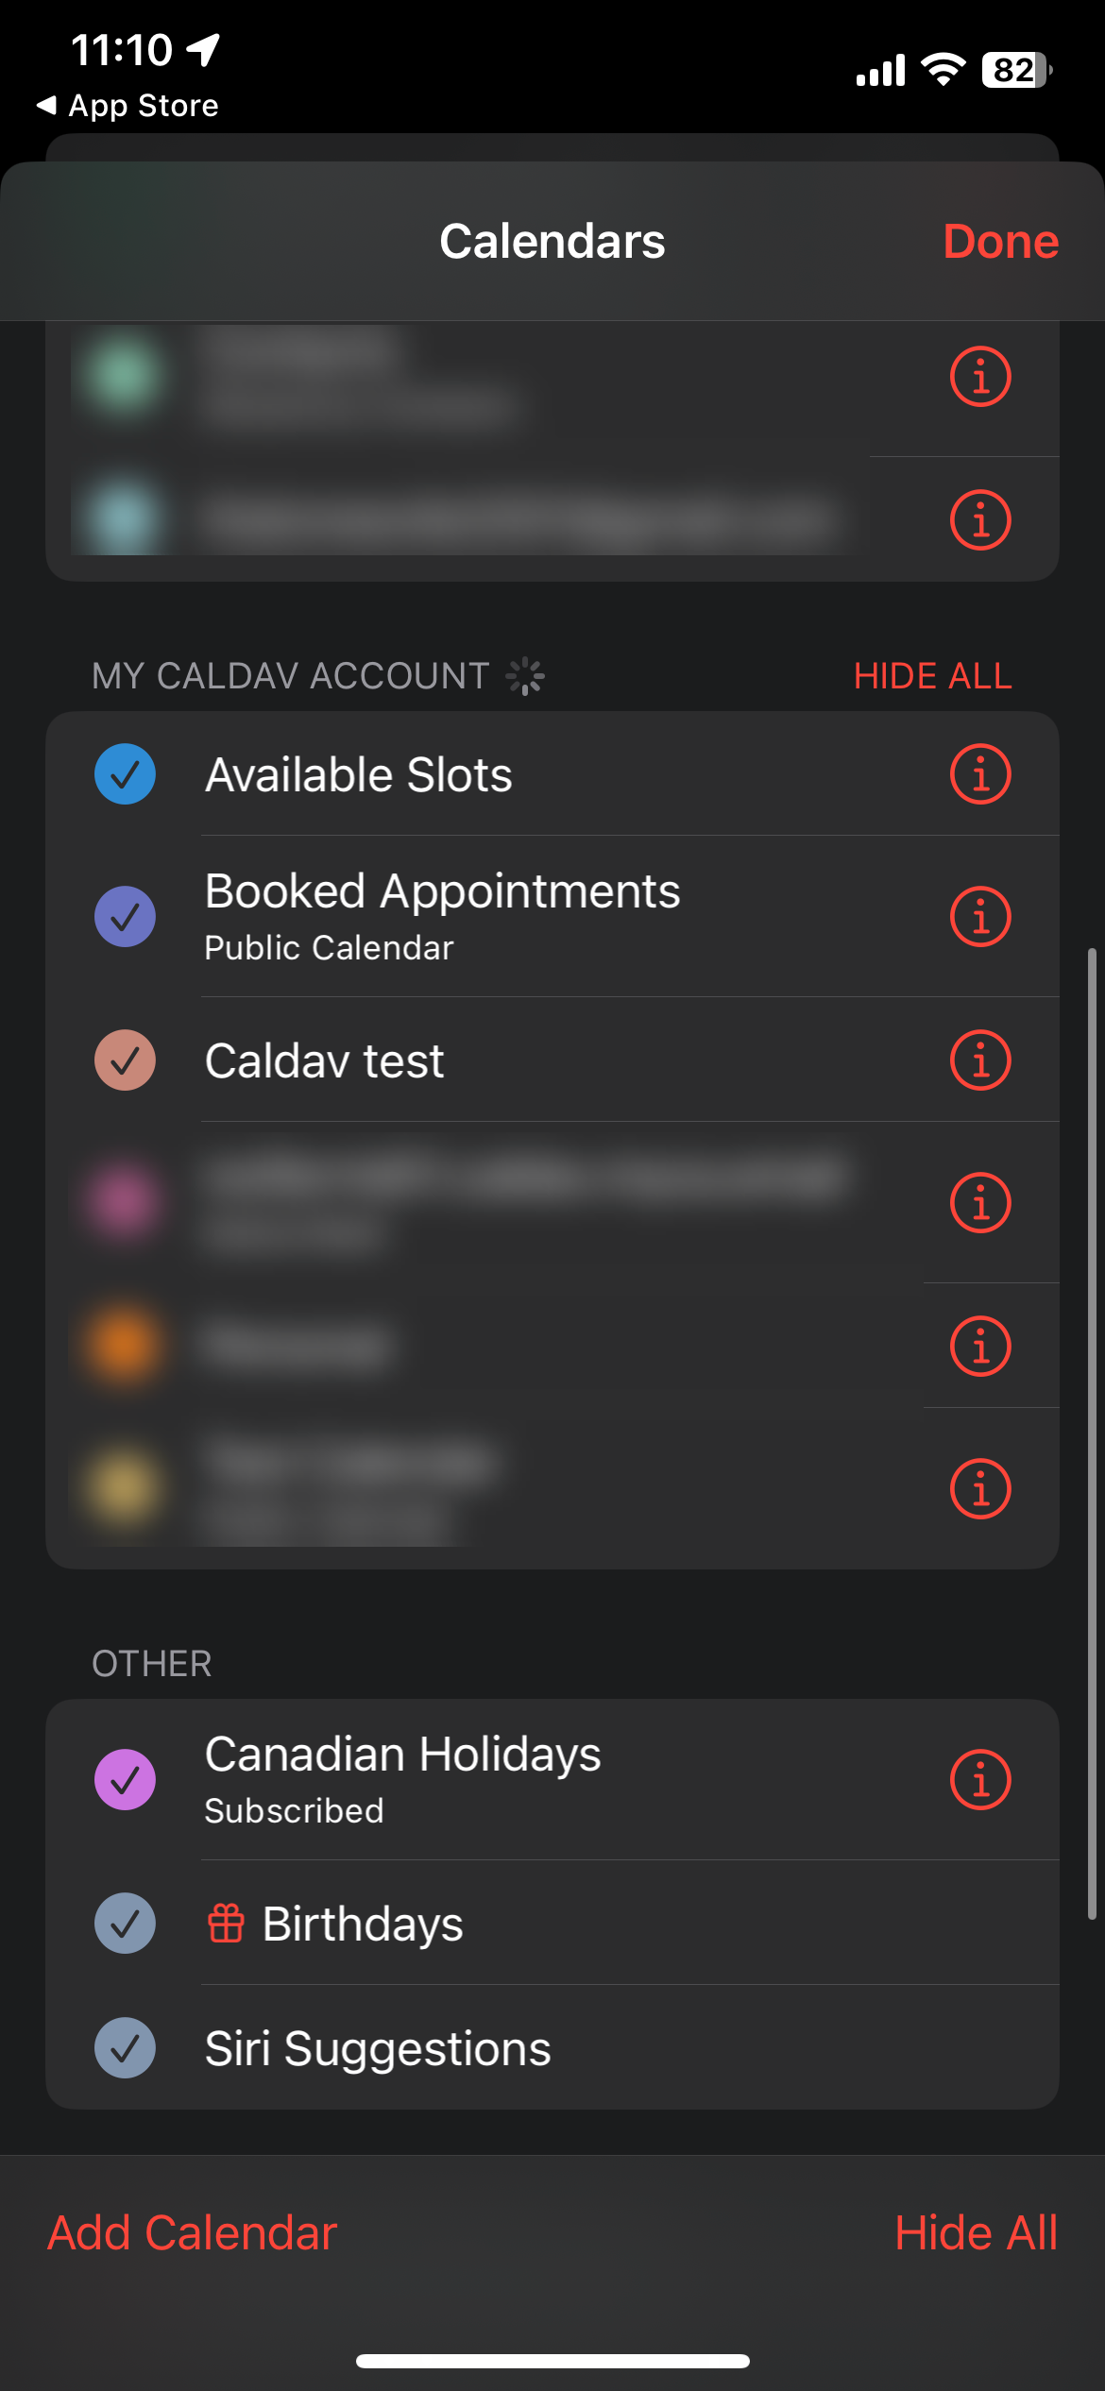The image size is (1105, 2391).
Task: Uncheck the Caldav test calendar
Action: tap(125, 1060)
